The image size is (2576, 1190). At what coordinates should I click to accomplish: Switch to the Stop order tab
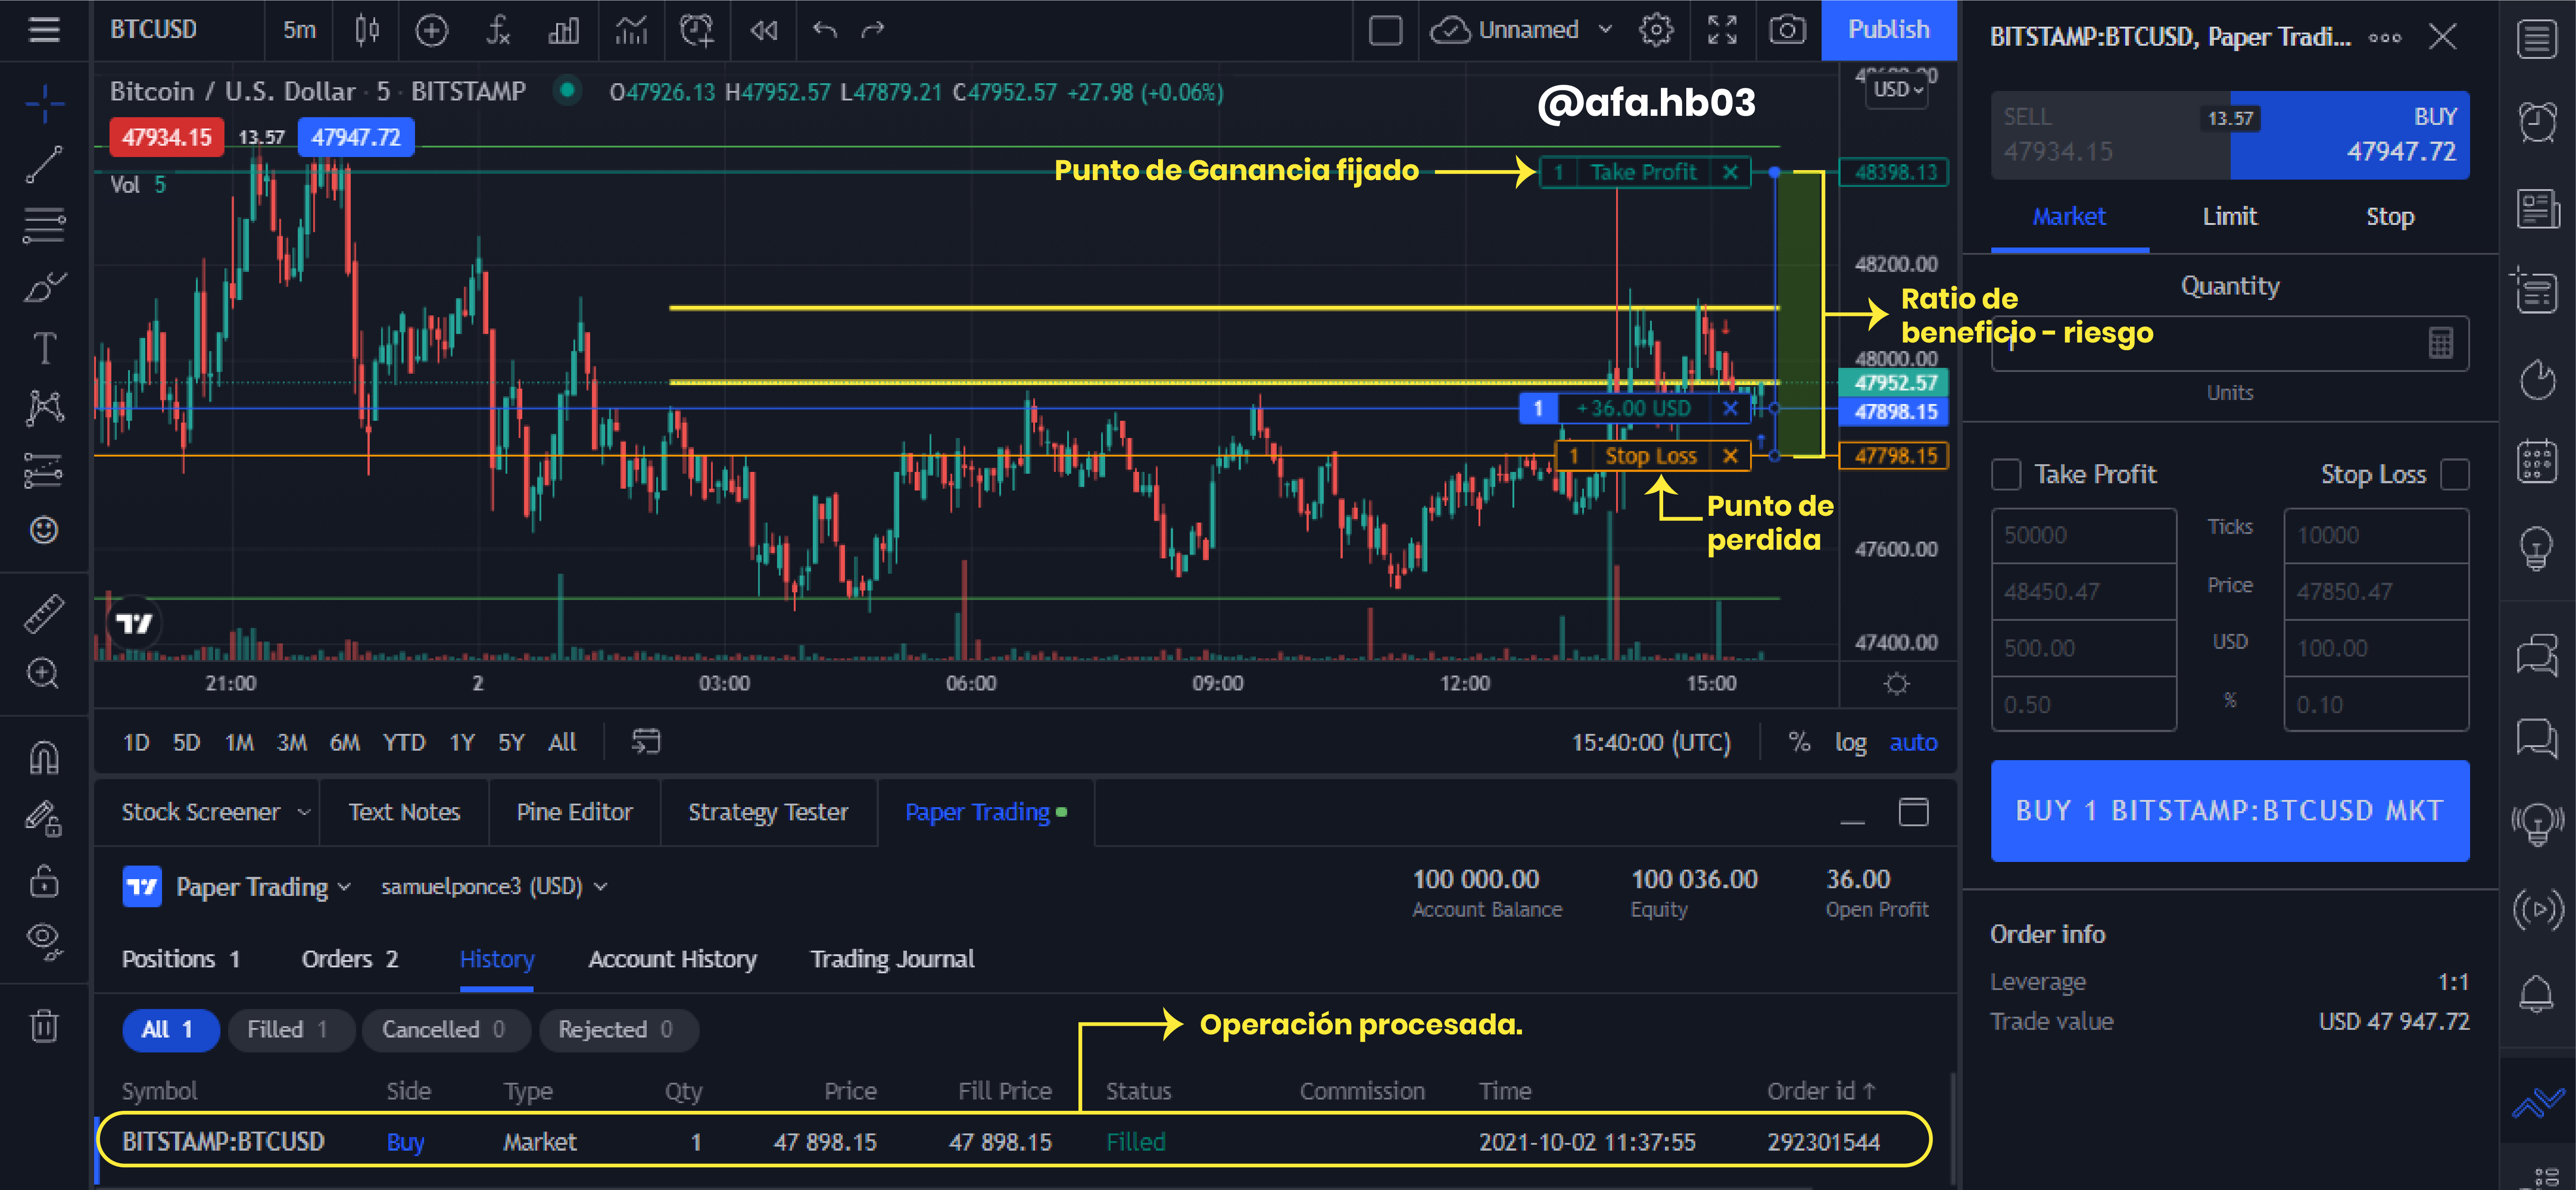click(2390, 217)
